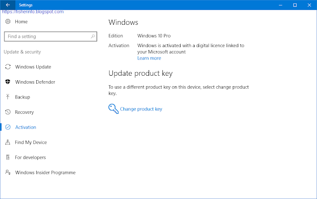Close the Settings window
Viewport: 317px width, 199px height.
(309, 5)
